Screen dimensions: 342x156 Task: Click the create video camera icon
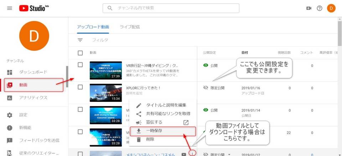point(309,8)
